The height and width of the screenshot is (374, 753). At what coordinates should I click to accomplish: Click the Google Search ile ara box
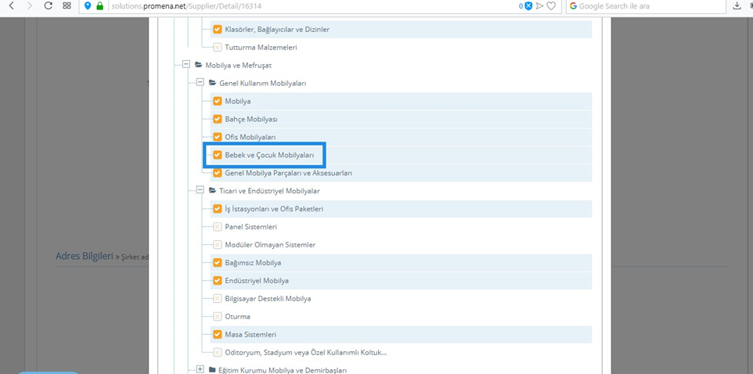pos(646,6)
